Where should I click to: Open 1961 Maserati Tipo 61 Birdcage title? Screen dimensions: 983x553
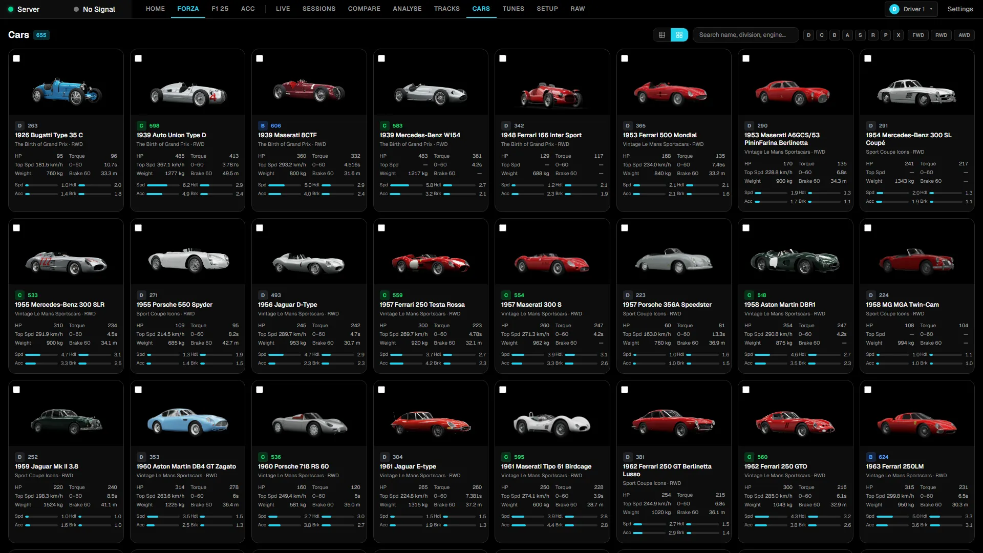pyautogui.click(x=546, y=466)
